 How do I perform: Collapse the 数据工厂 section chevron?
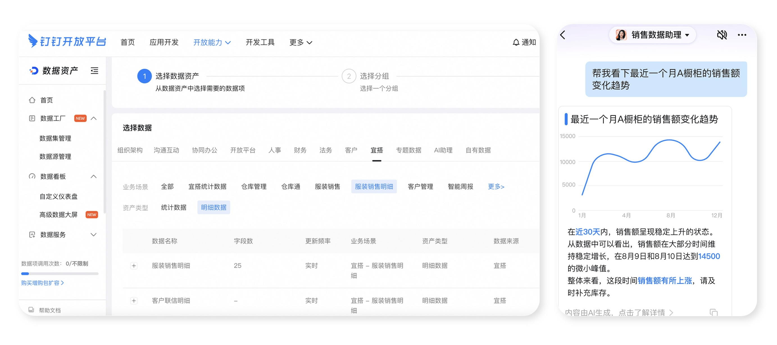click(x=94, y=118)
